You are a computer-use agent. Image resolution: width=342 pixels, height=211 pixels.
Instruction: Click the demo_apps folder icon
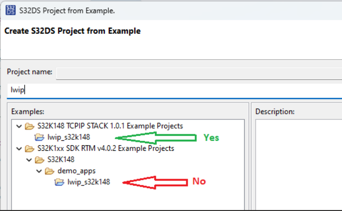coord(49,171)
